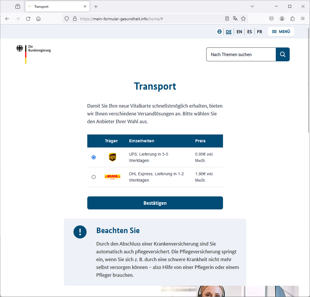
Task: Click the DHL Express logo
Action: pos(113,177)
